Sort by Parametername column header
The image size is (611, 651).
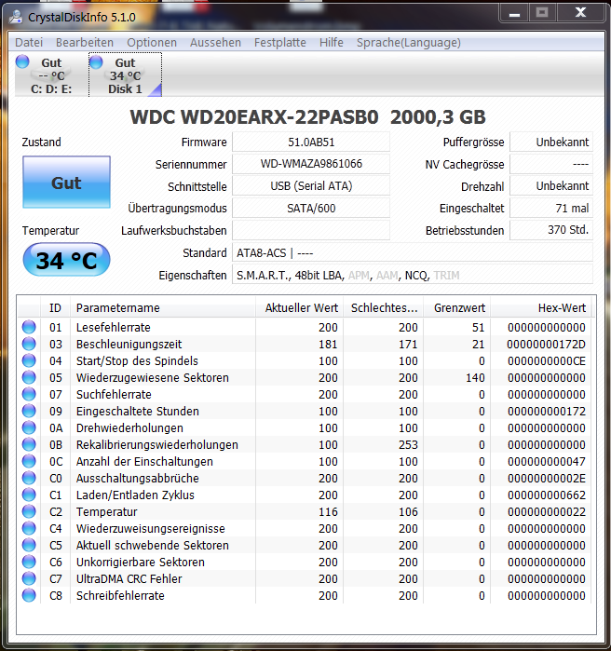163,307
